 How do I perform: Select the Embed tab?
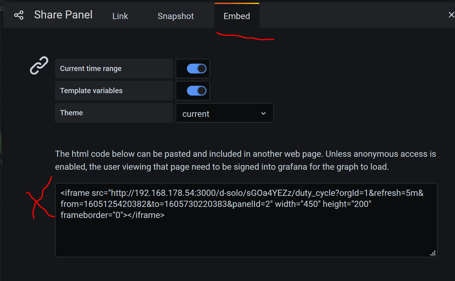[237, 16]
